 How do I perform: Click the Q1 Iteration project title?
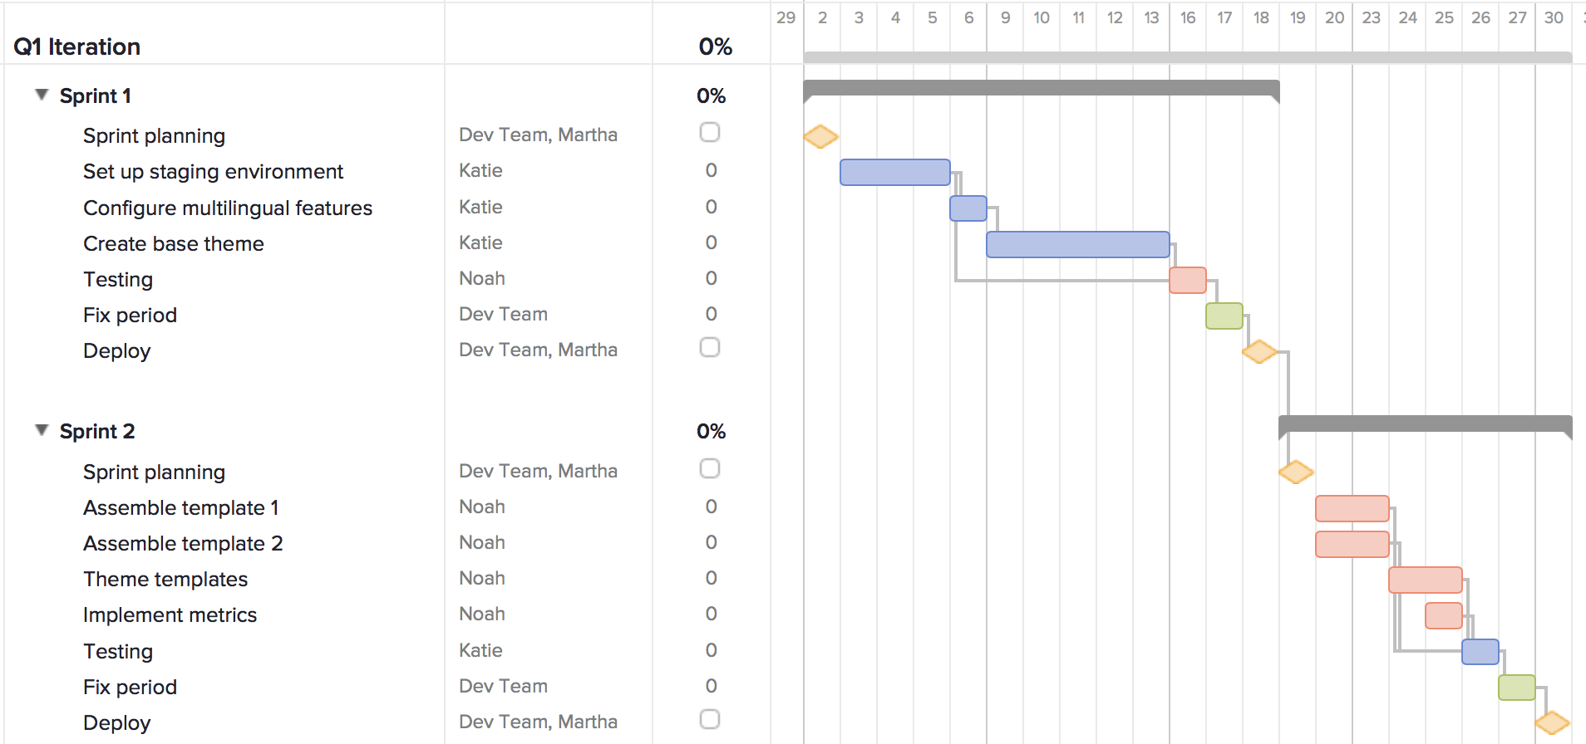pos(76,46)
